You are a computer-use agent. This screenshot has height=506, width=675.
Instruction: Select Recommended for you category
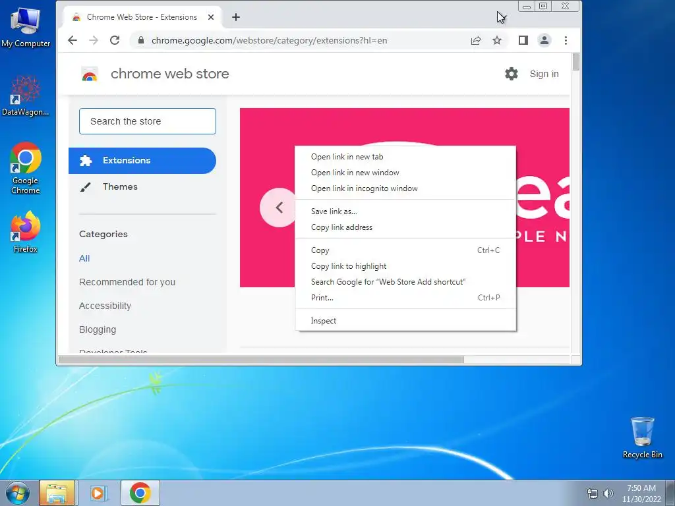point(127,282)
